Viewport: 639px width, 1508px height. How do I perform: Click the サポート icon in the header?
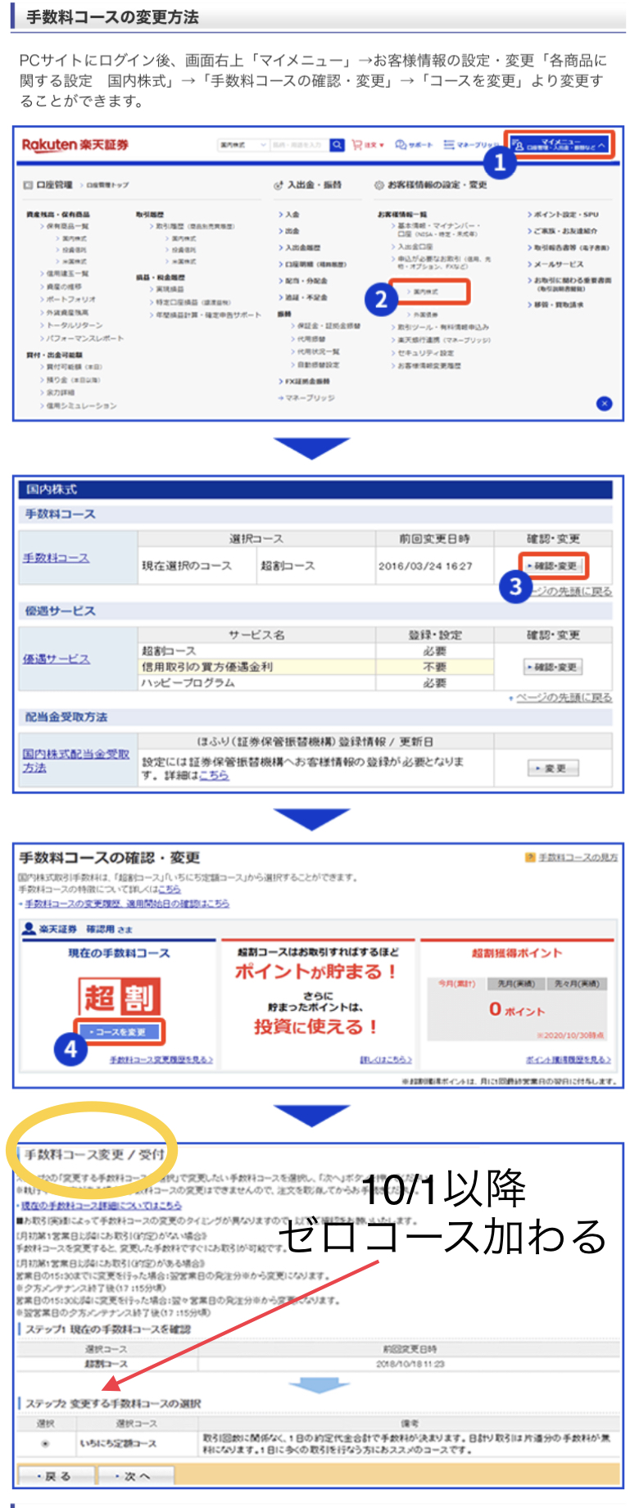[x=414, y=145]
